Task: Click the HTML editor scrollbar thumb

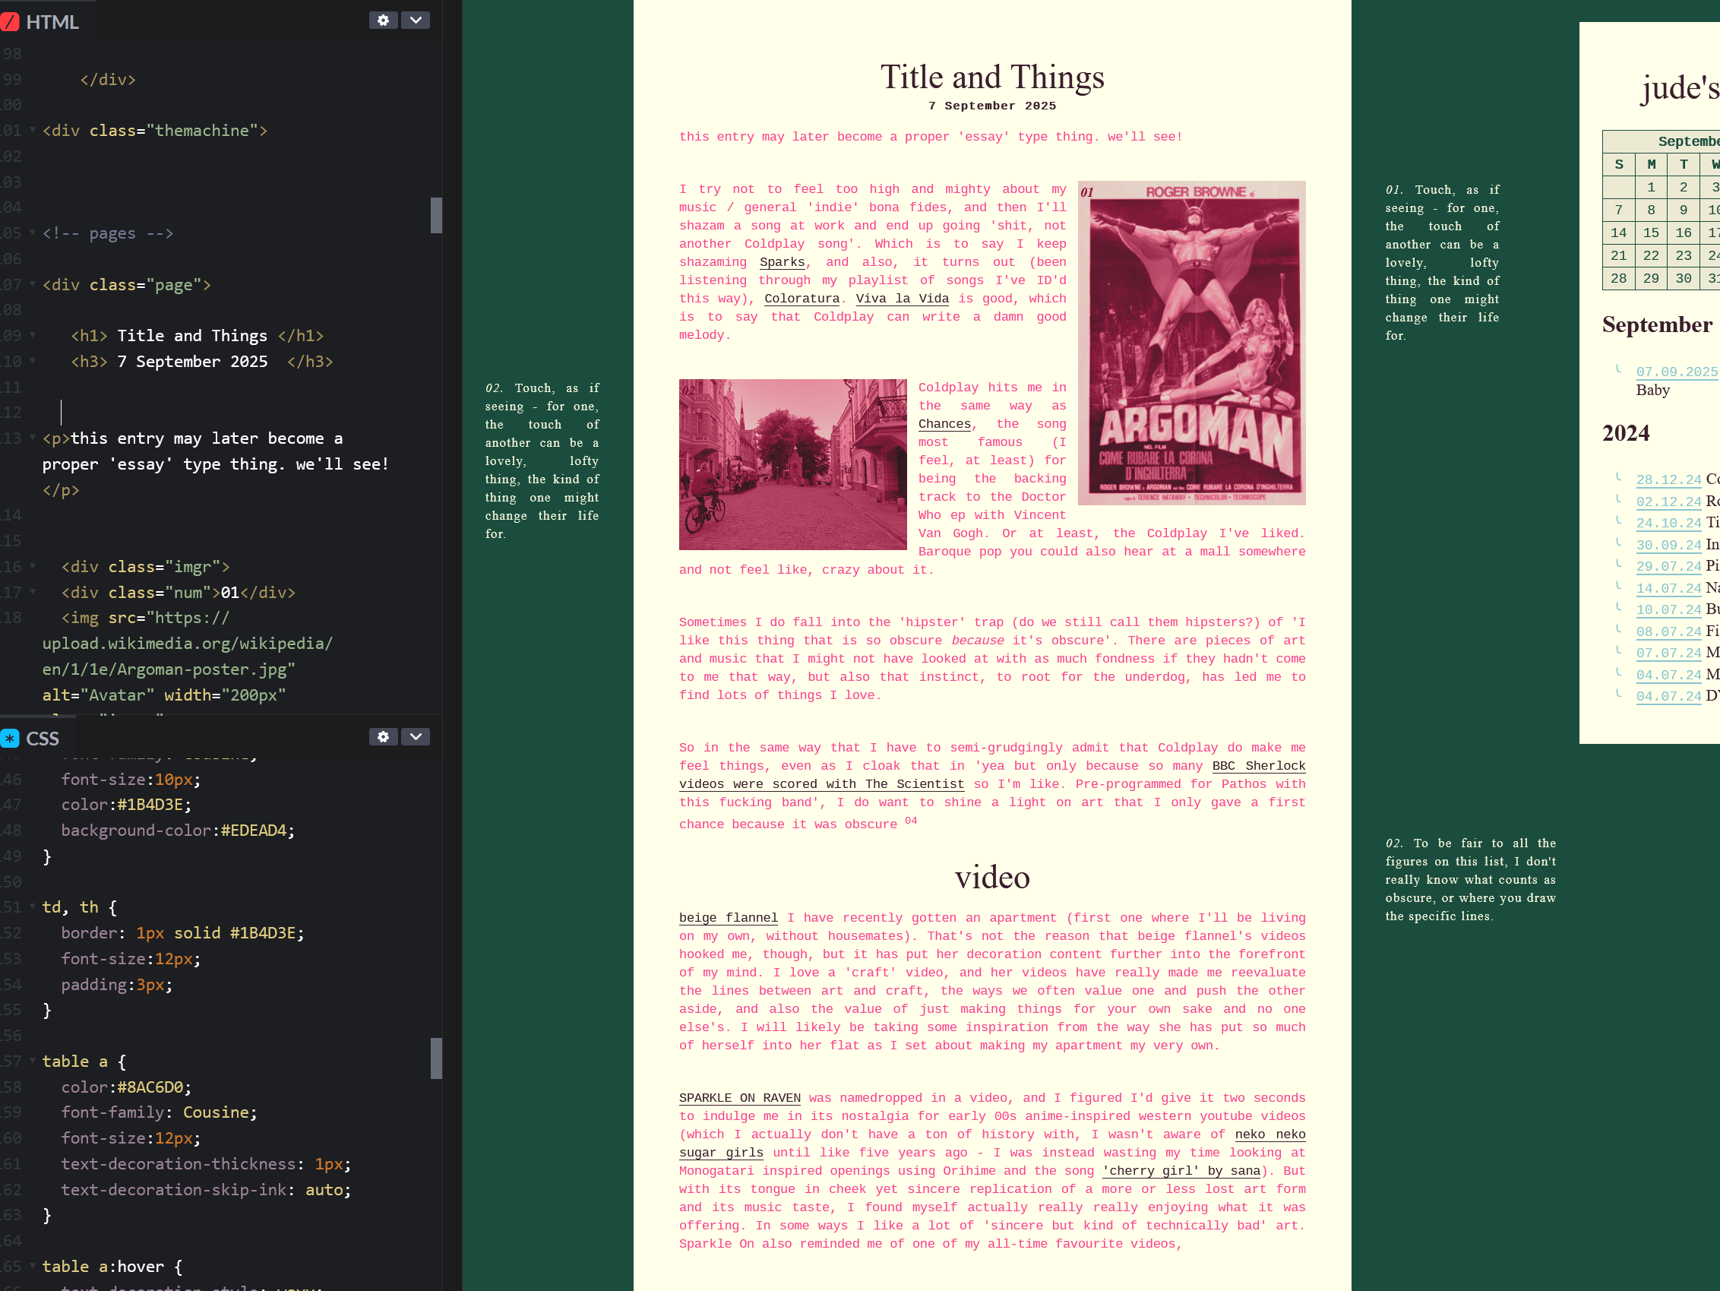Action: (436, 216)
